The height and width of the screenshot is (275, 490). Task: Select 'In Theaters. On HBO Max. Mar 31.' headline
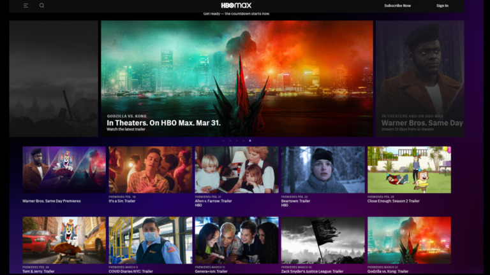click(x=163, y=123)
